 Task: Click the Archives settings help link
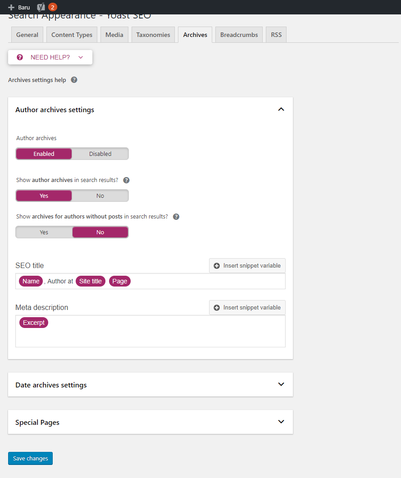pyautogui.click(x=37, y=80)
